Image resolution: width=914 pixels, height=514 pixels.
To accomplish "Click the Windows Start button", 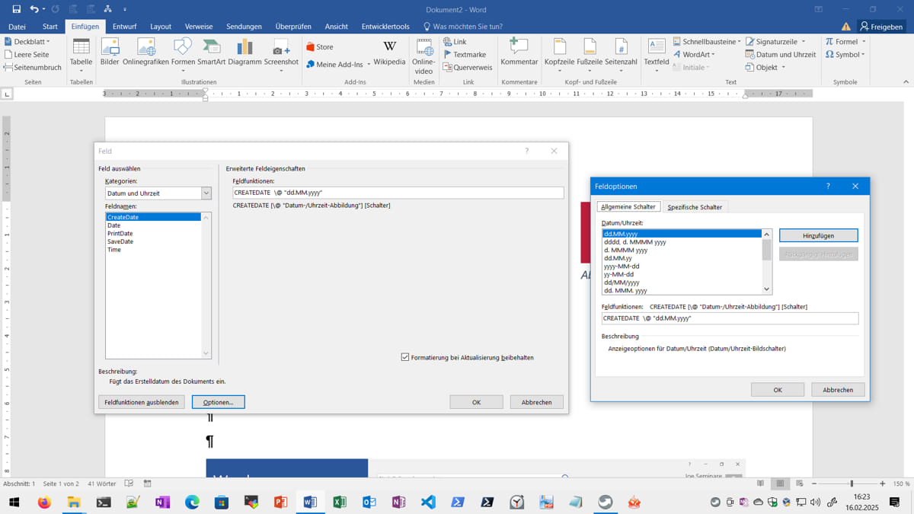I will coord(14,502).
